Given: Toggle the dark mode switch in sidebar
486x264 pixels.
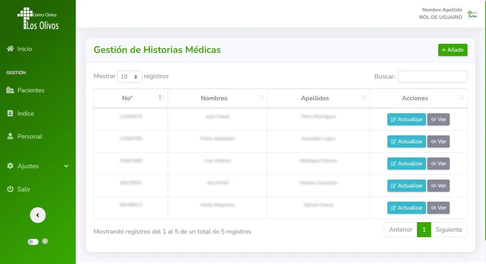Looking at the screenshot, I should click(33, 242).
